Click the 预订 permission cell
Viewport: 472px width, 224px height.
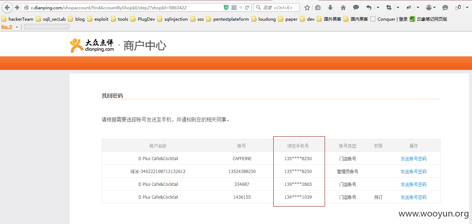378,197
